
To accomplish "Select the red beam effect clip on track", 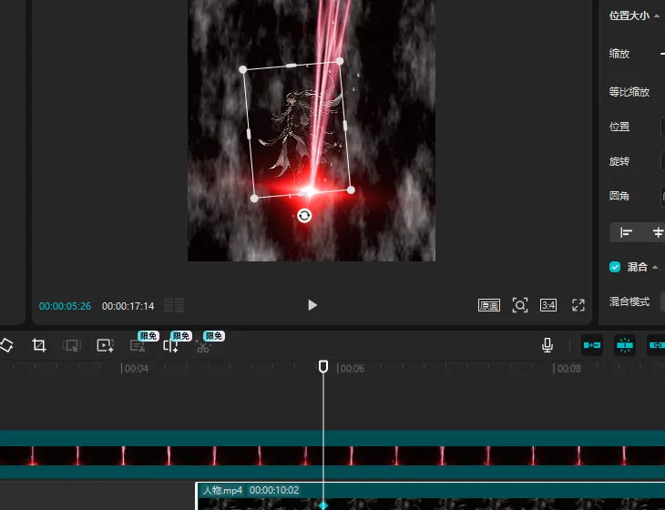I will (x=332, y=454).
